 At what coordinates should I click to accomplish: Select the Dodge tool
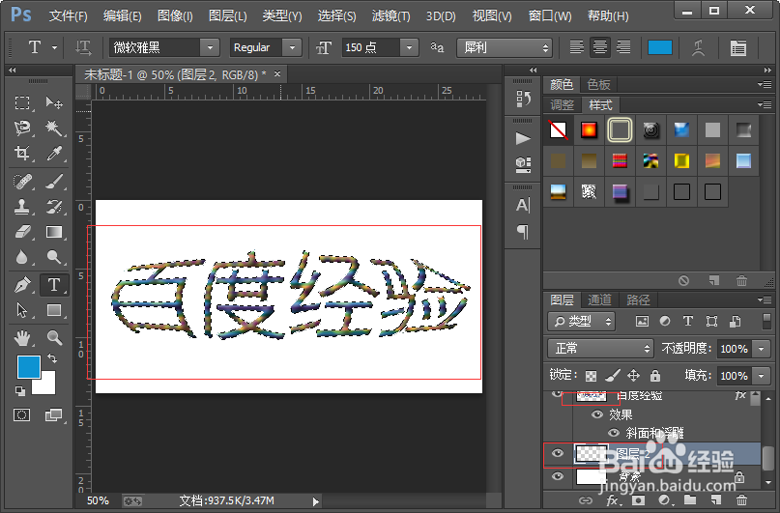click(x=54, y=257)
